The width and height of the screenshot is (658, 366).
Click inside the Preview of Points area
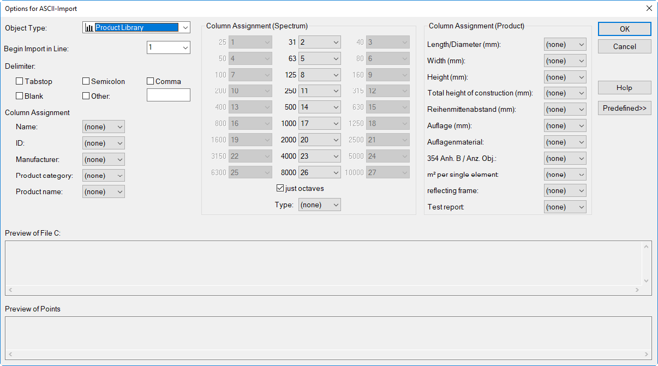pyautogui.click(x=328, y=333)
